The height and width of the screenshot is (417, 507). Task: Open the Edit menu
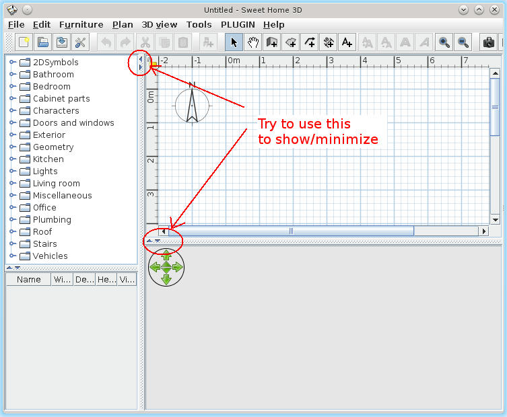[42, 24]
